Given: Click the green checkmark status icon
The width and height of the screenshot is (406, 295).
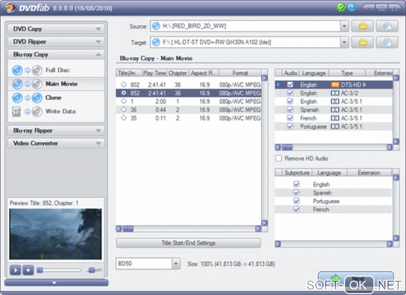Looking at the screenshot, I should (341, 7).
